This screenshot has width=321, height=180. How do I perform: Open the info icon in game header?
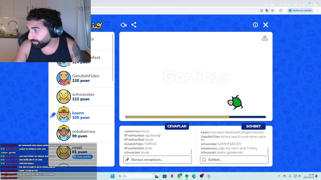255,25
